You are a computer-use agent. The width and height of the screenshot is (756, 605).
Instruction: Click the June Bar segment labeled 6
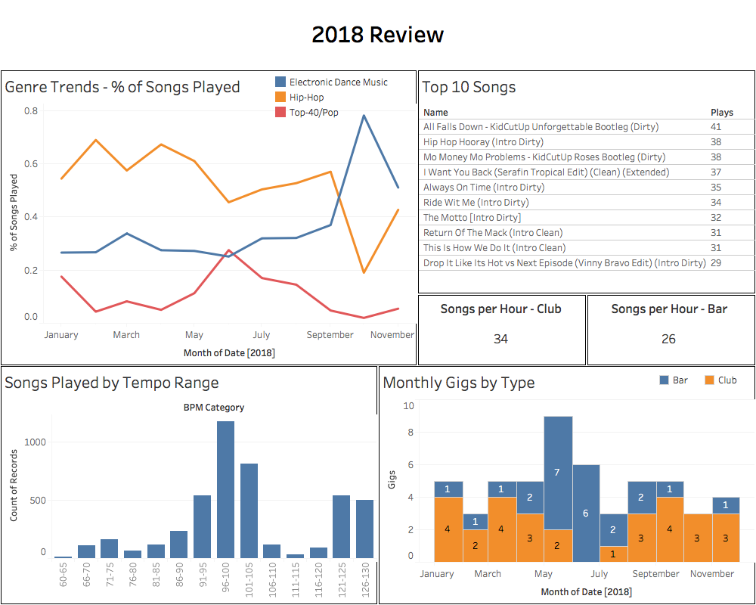pyautogui.click(x=587, y=513)
